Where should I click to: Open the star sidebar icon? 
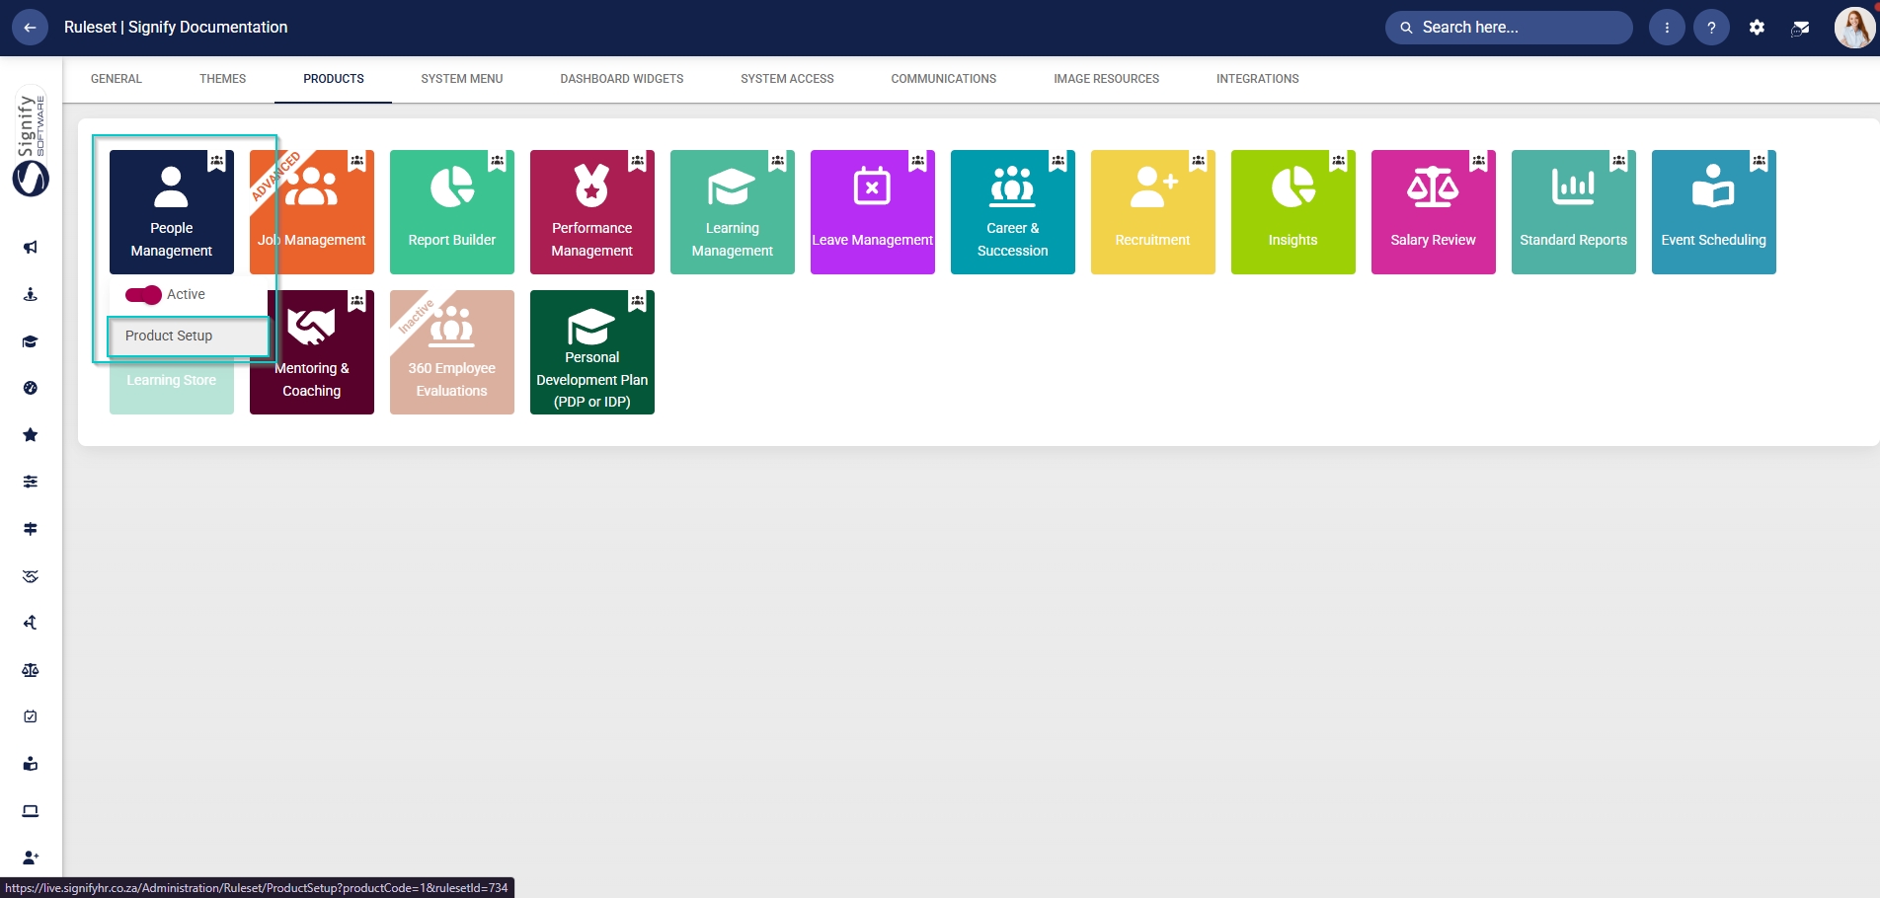31,435
